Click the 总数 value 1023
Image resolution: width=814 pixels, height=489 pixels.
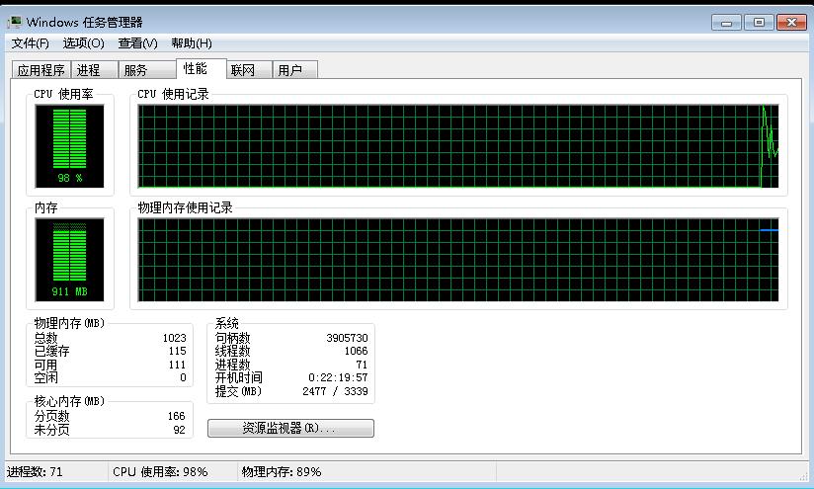coord(175,338)
